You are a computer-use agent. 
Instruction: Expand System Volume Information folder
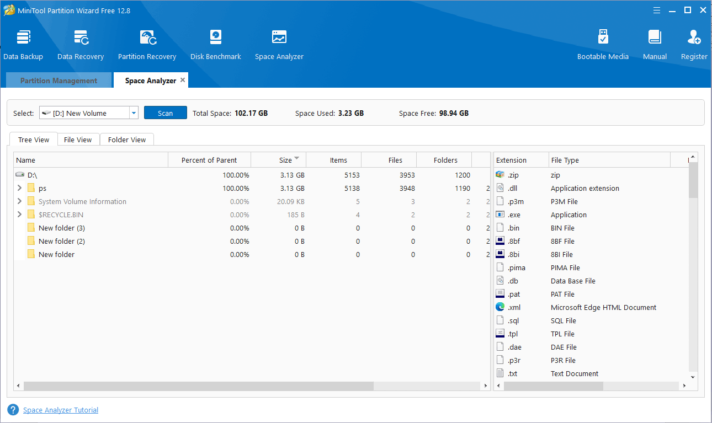(20, 201)
